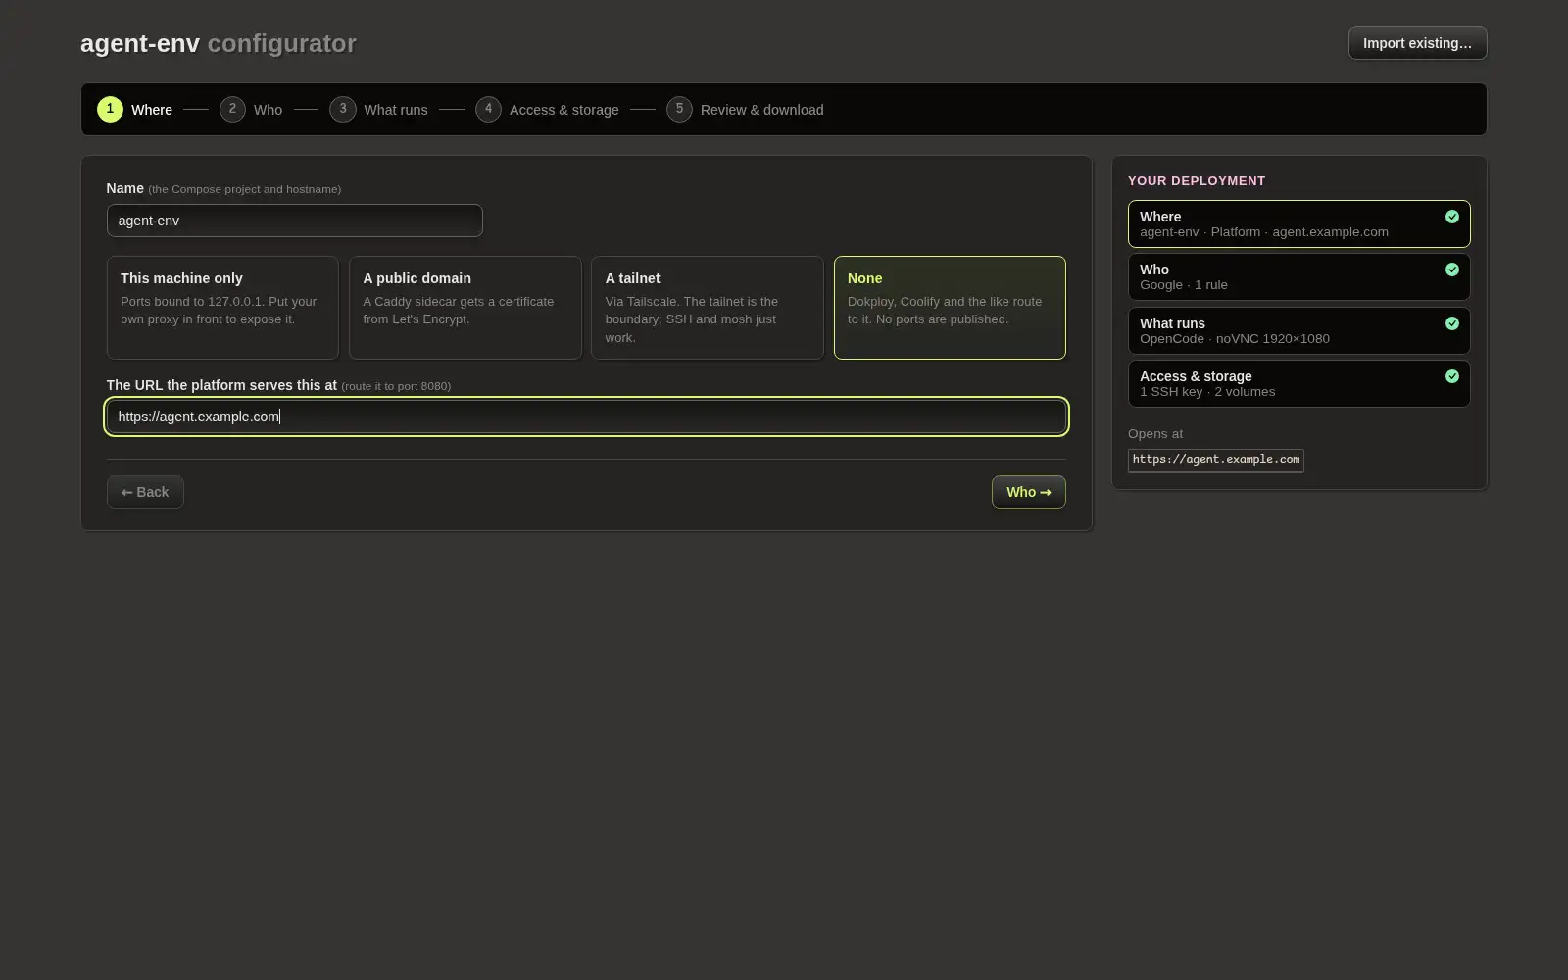Screen dimensions: 1568x980
Task: Click the platform URL input field
Action: (x=586, y=416)
